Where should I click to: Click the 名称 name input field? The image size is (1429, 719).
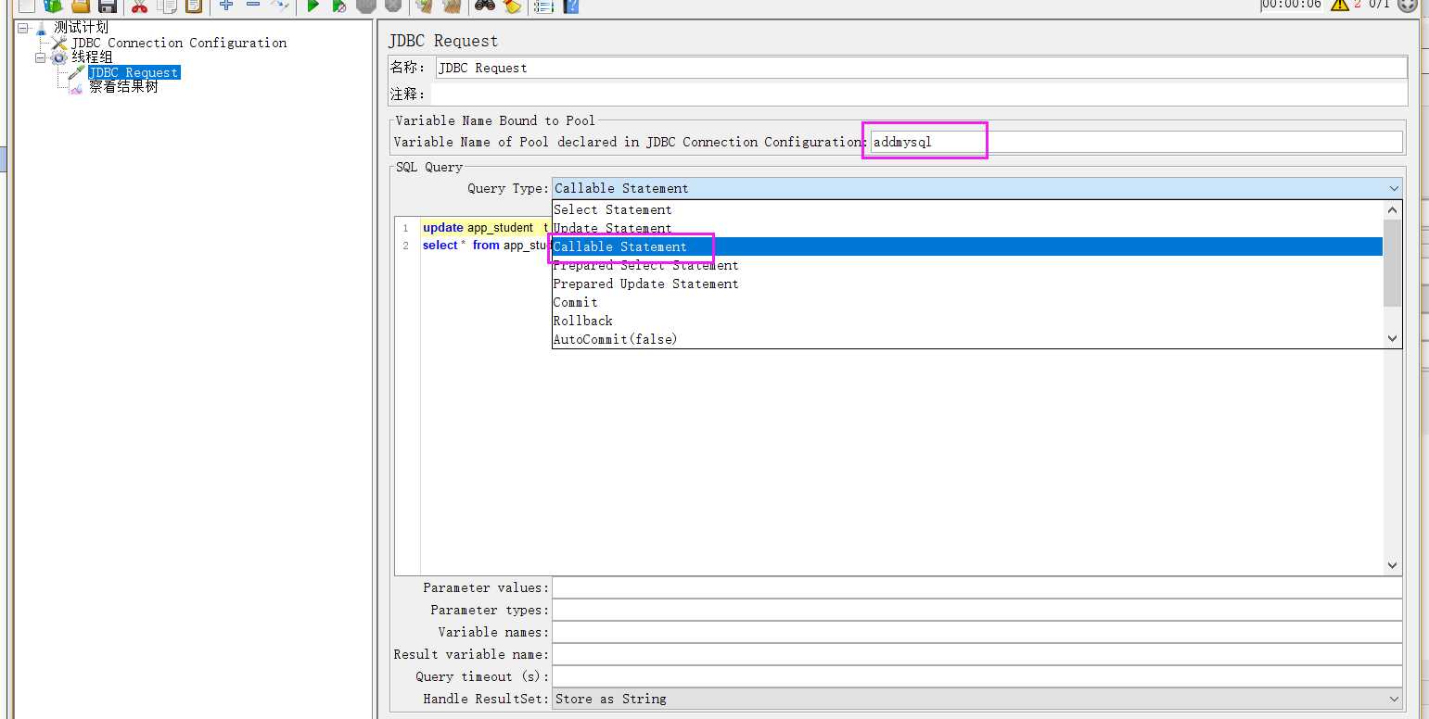point(921,68)
